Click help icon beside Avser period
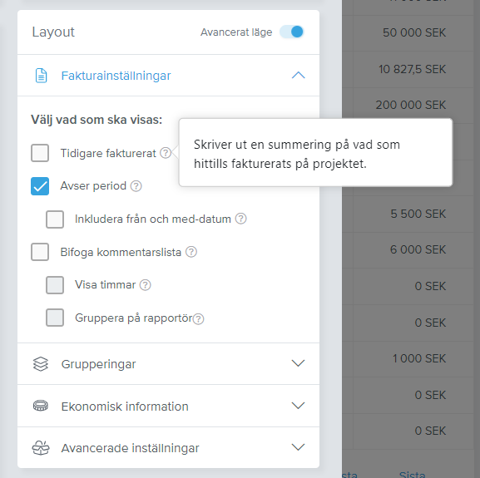This screenshot has width=480, height=478. 136,186
